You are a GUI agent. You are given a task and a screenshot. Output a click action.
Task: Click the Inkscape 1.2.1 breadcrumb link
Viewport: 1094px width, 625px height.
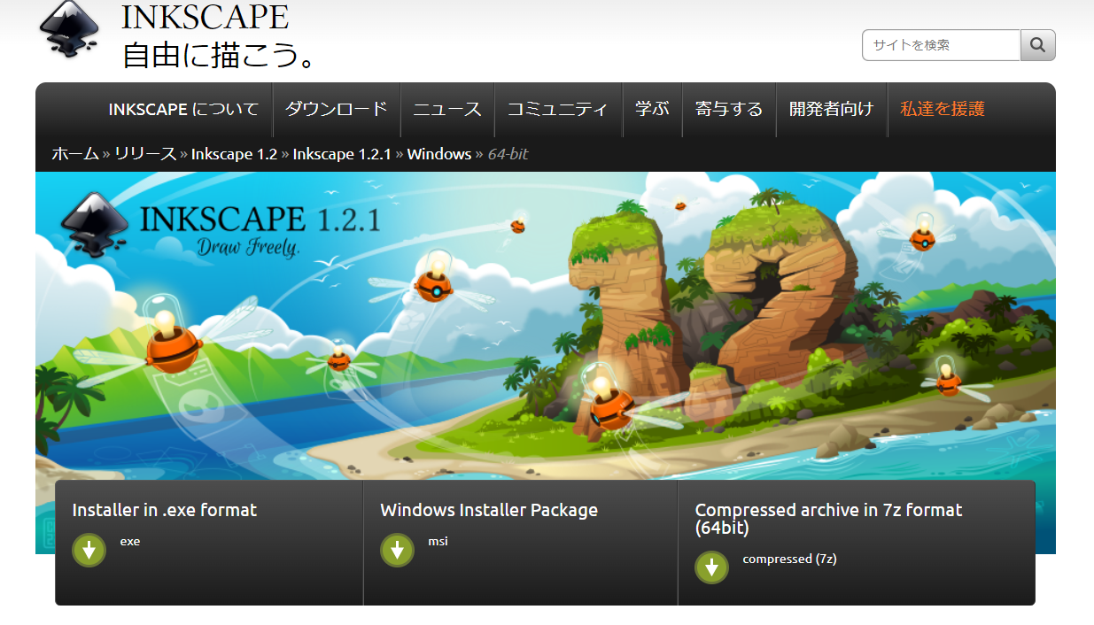point(342,154)
